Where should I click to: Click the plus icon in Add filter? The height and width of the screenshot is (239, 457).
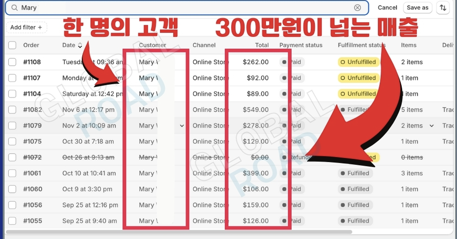pos(40,27)
